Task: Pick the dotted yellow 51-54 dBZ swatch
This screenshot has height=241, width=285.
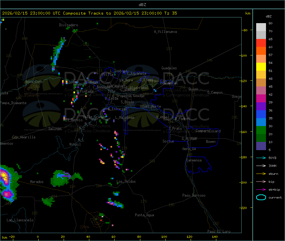Action: pos(261,67)
